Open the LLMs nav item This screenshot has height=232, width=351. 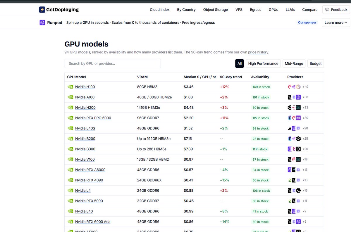pos(290,10)
